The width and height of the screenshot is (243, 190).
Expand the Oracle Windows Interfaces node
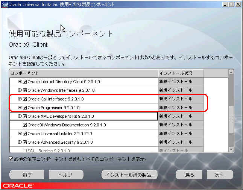[20, 90]
